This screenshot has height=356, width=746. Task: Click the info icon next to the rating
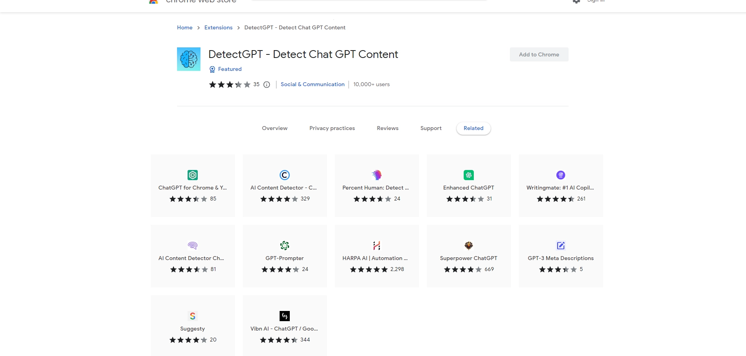[267, 85]
